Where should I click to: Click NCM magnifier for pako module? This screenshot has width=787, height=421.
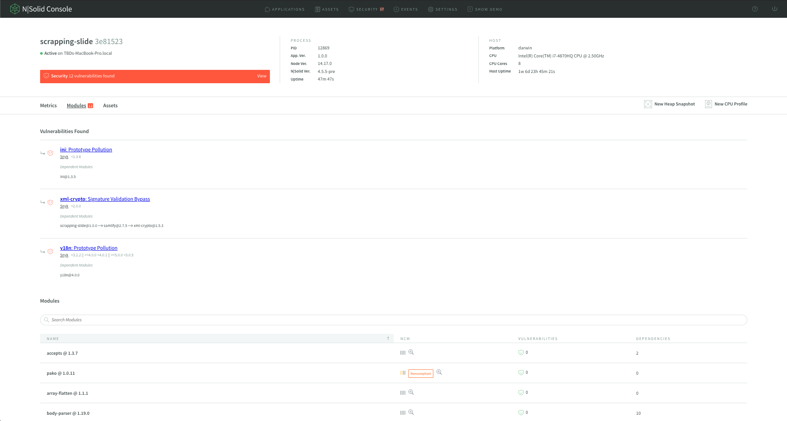click(x=439, y=372)
